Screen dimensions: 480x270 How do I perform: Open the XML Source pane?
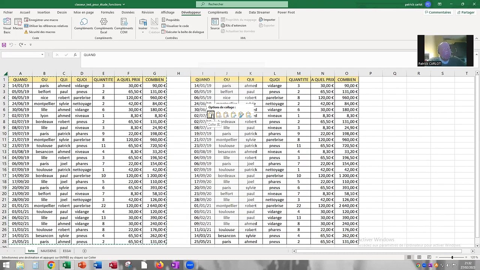(215, 24)
